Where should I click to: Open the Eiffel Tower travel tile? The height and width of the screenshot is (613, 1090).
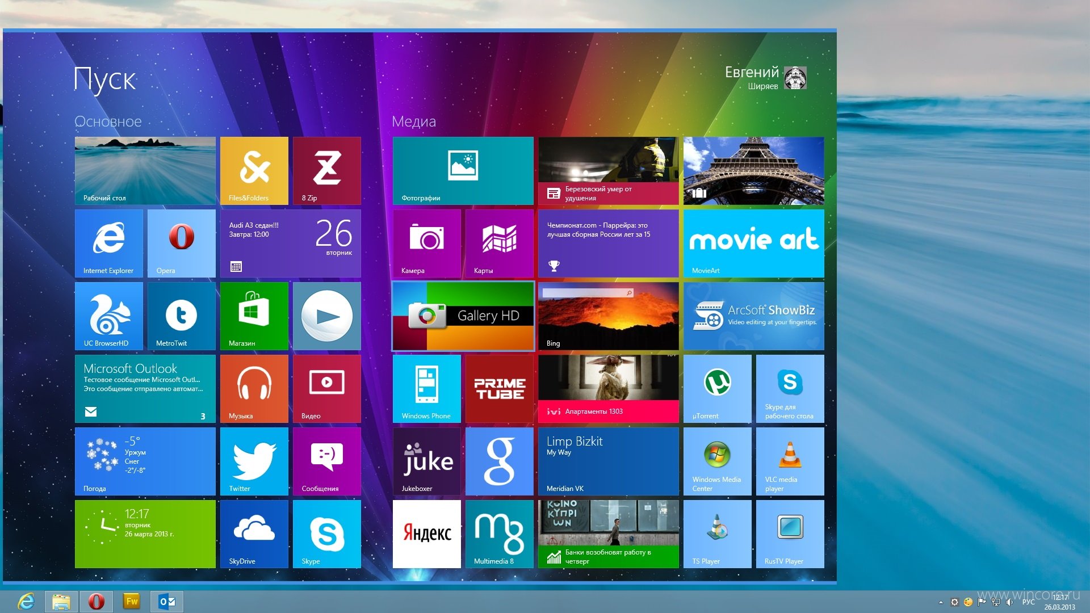pyautogui.click(x=753, y=171)
